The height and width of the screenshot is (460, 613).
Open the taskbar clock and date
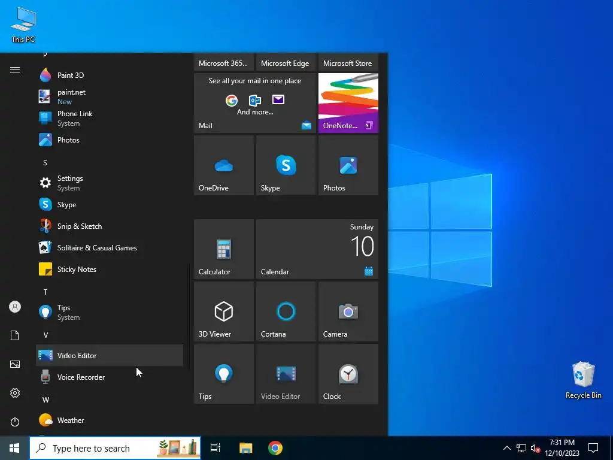(562, 448)
